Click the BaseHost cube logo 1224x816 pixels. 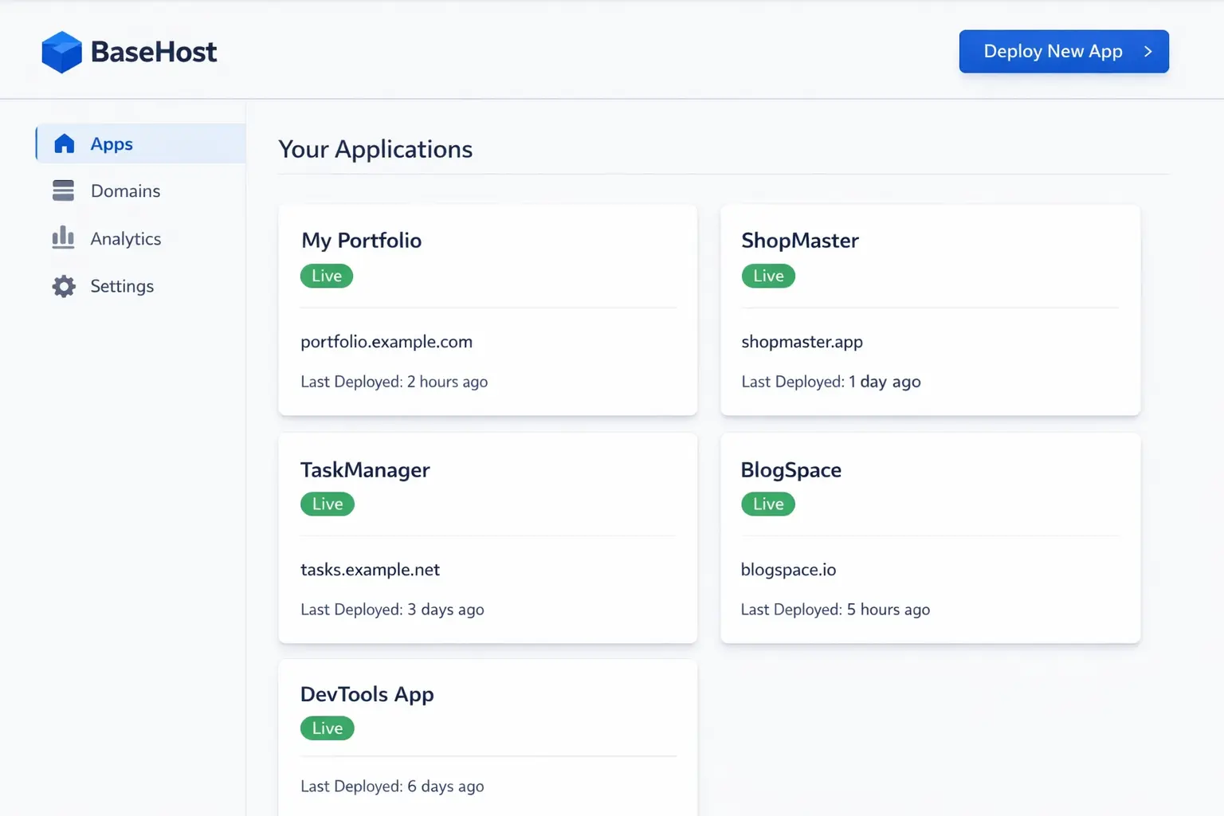pyautogui.click(x=62, y=51)
